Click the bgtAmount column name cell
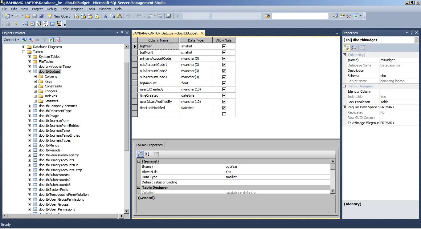421x229 pixels. 158,83
